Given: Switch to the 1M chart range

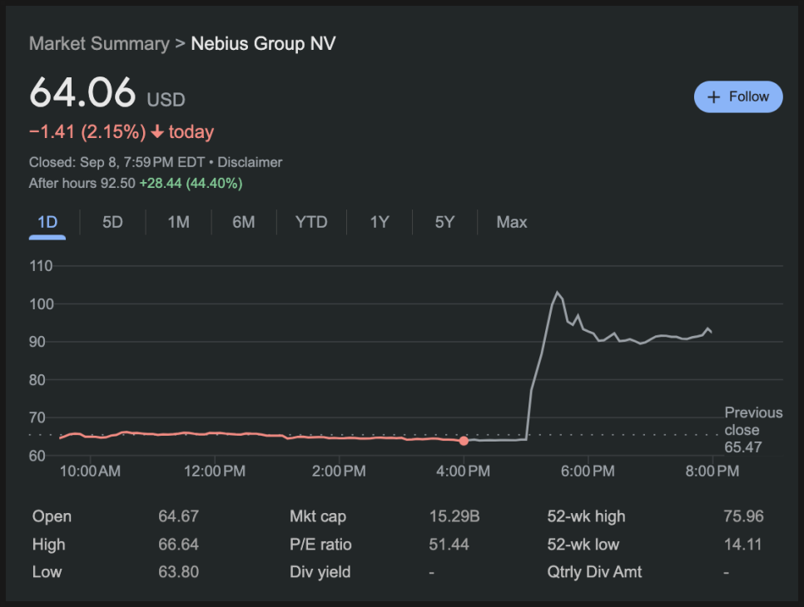Looking at the screenshot, I should click(178, 222).
